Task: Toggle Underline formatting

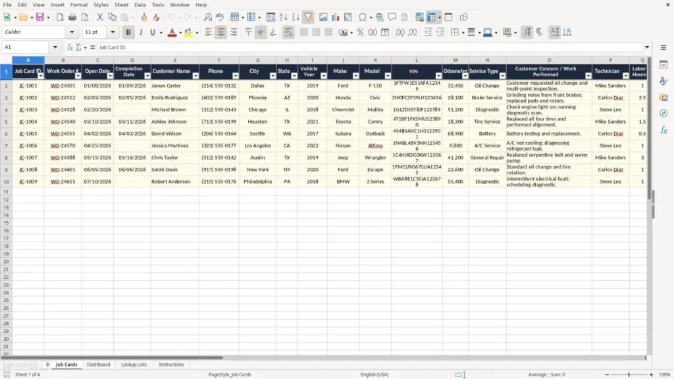Action: pyautogui.click(x=152, y=32)
